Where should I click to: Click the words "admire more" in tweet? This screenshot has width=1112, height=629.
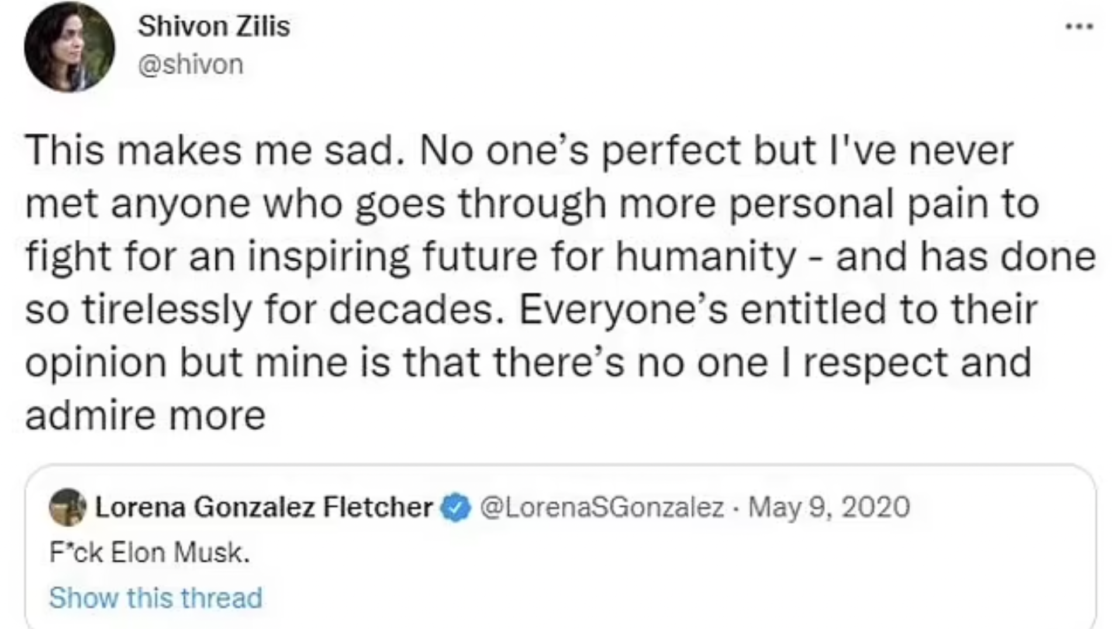tap(145, 416)
